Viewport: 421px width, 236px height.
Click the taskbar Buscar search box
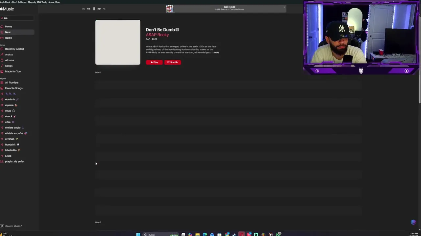pos(161,234)
